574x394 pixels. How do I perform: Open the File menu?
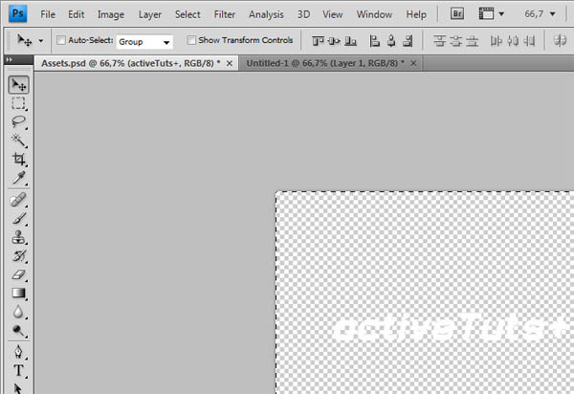point(48,14)
